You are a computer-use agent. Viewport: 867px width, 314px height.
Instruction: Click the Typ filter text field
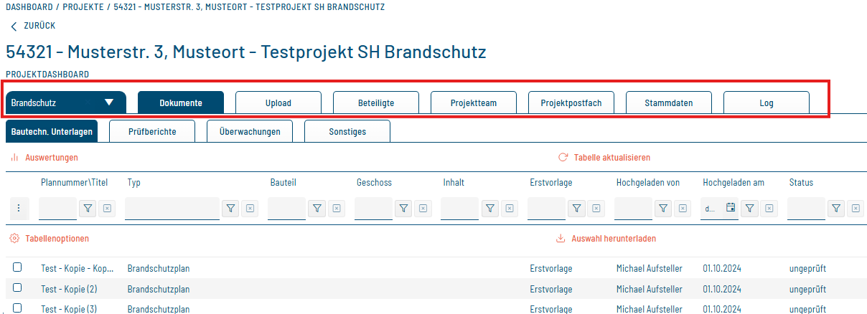coord(172,209)
